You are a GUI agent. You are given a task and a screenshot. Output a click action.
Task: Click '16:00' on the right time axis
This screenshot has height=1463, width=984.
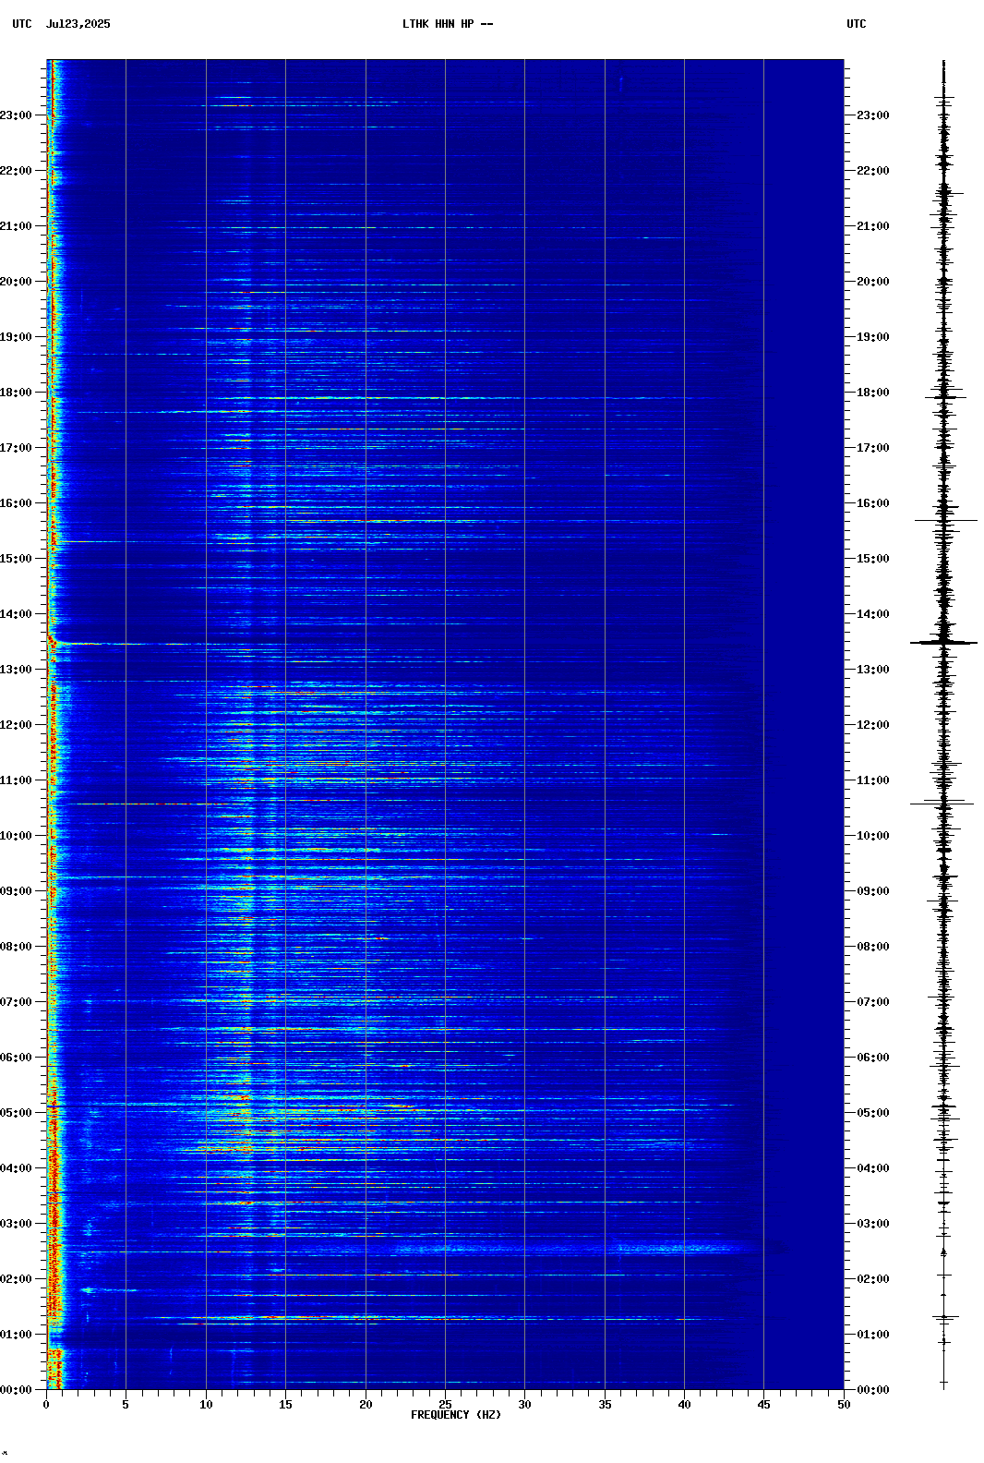click(x=873, y=503)
